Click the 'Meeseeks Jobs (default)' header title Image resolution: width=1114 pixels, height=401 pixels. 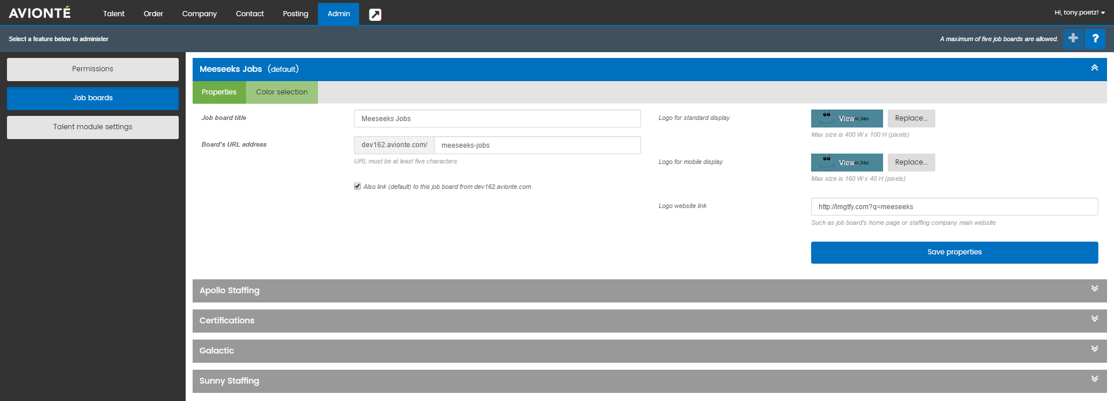[x=249, y=69]
